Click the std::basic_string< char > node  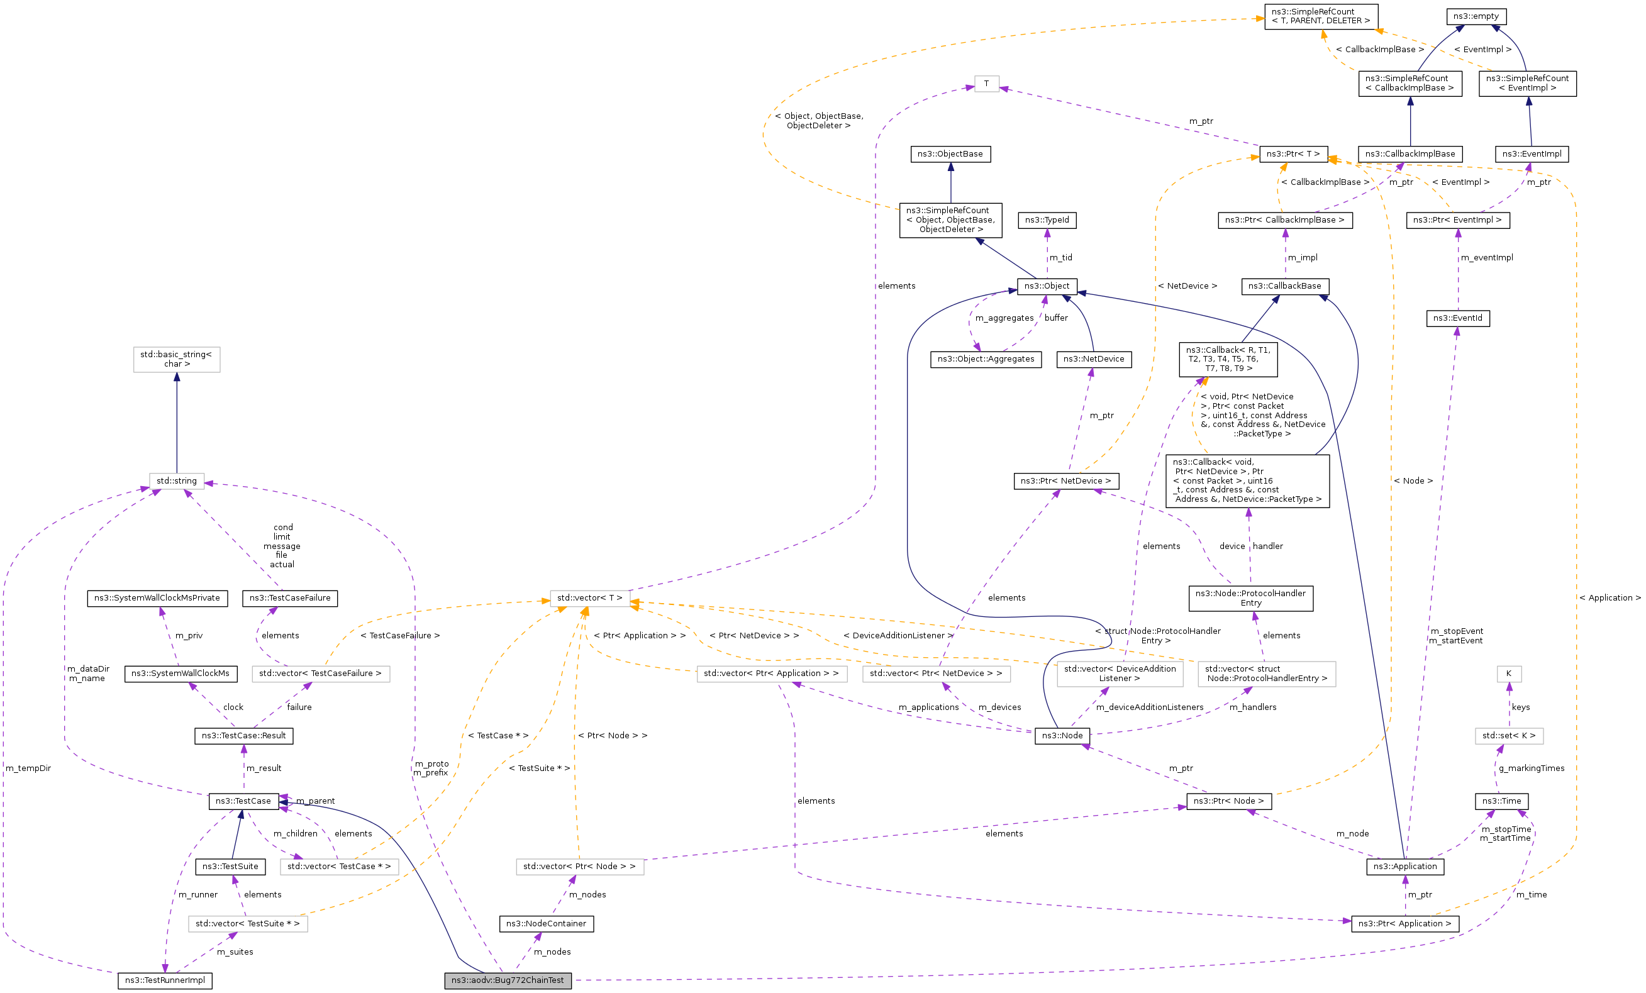tap(176, 359)
